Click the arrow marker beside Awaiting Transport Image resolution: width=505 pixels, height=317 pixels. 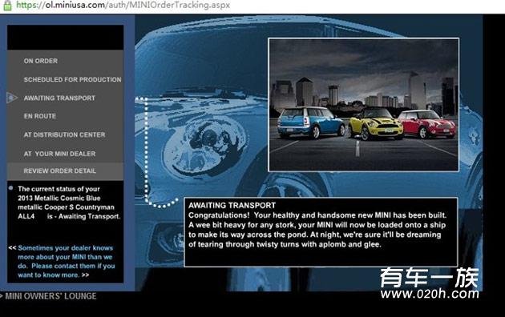[x=12, y=98]
